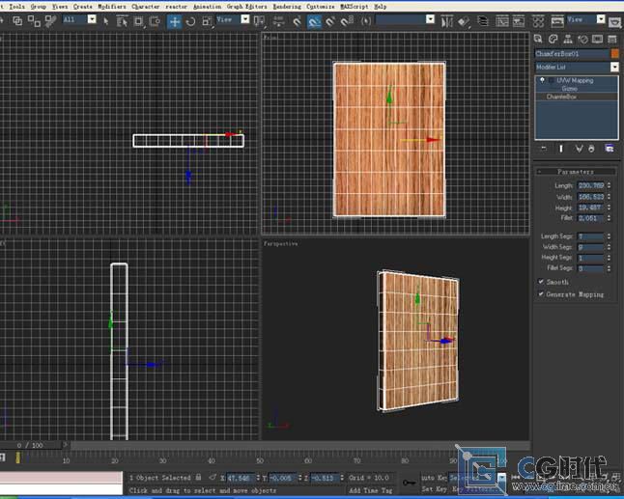Toggle the Smooth checkbox
Image resolution: width=624 pixels, height=499 pixels.
[x=541, y=282]
